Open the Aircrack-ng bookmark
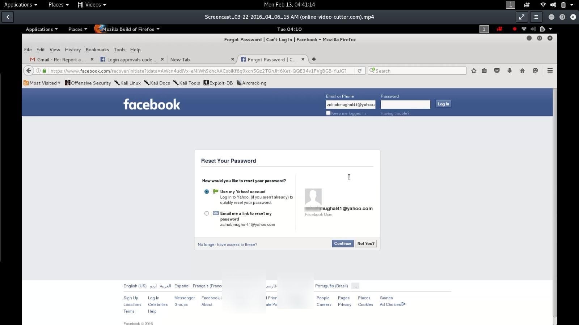This screenshot has height=325, width=579. point(252,83)
